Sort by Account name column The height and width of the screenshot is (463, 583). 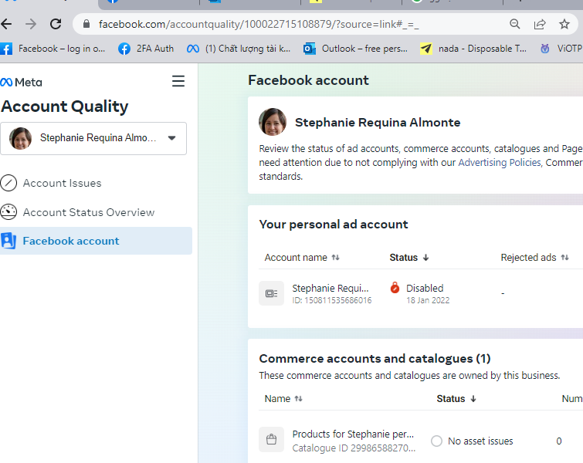302,258
